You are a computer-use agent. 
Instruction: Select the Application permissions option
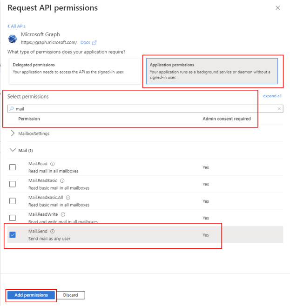pos(212,71)
